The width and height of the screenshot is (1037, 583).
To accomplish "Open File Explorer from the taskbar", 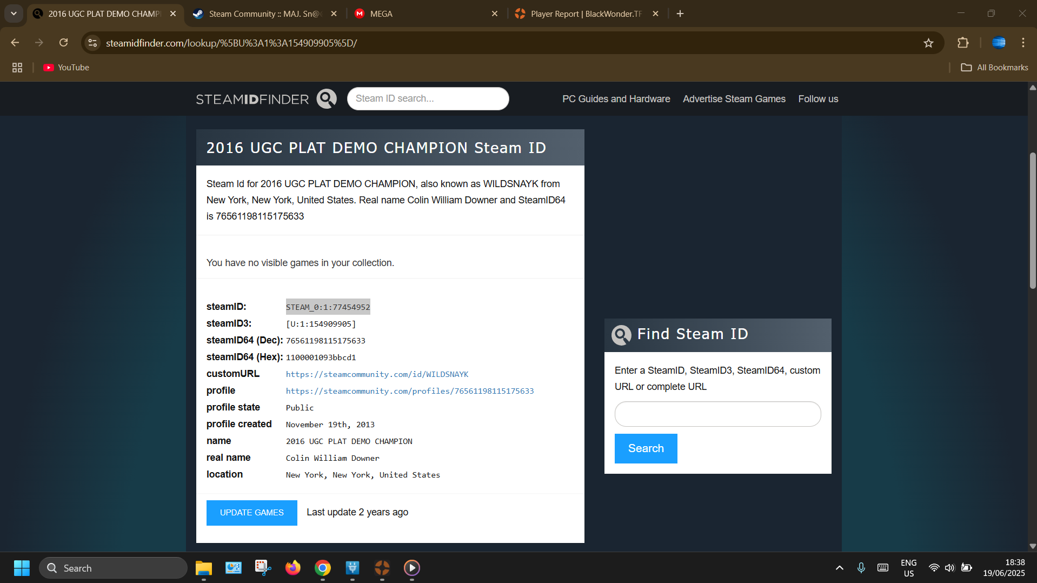I will pos(204,568).
